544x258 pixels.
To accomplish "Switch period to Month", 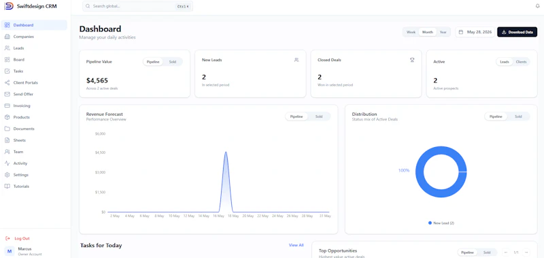I will click(428, 32).
